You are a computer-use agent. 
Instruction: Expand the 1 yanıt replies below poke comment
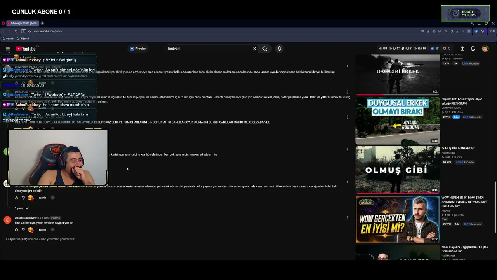click(x=22, y=208)
